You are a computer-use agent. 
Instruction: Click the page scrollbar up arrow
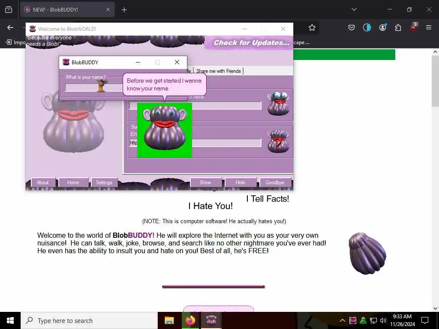point(436,52)
